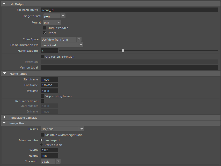The width and height of the screenshot is (221, 166).
Task: Click the Device aspect label
Action: coord(53,145)
